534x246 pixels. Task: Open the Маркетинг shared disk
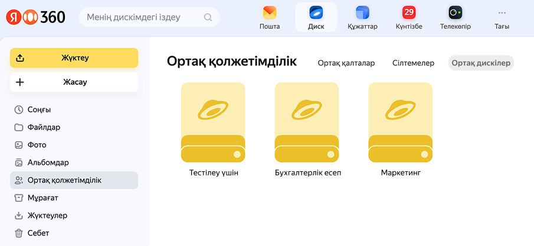pyautogui.click(x=400, y=124)
